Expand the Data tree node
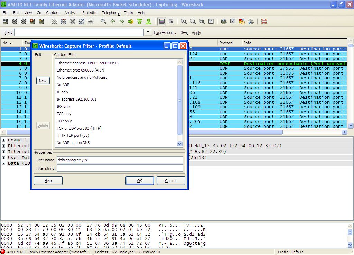This screenshot has height=255, width=354. 3,163
